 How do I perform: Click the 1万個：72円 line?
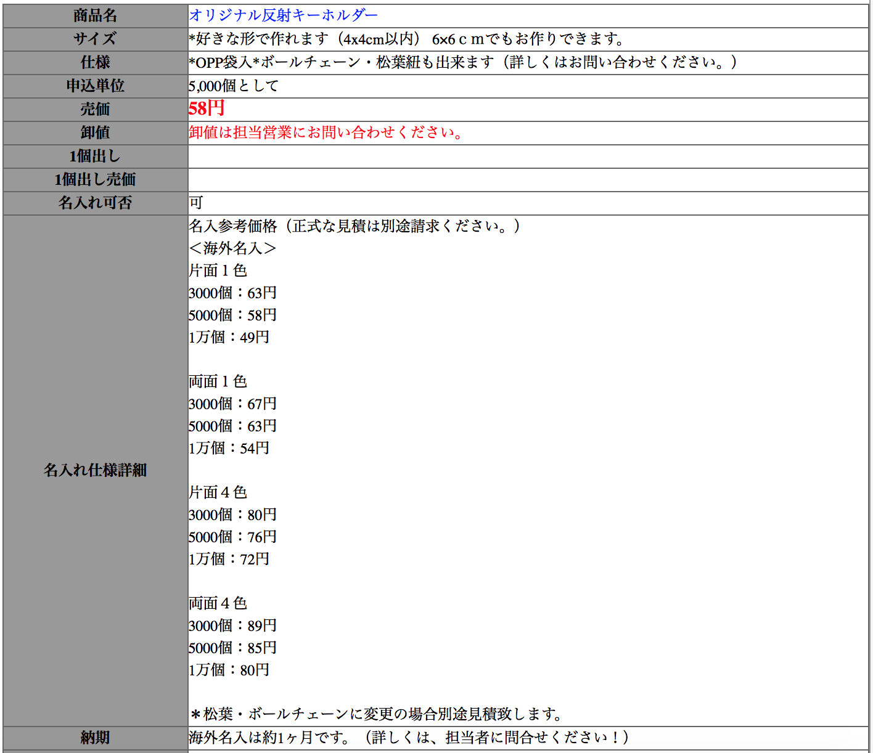coord(229,559)
